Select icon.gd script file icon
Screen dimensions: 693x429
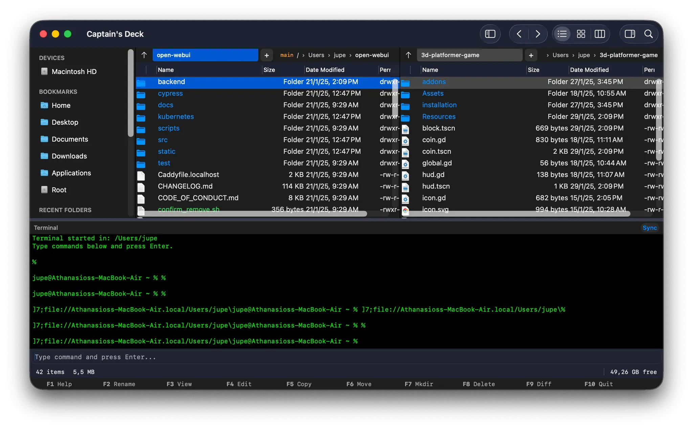coord(405,199)
